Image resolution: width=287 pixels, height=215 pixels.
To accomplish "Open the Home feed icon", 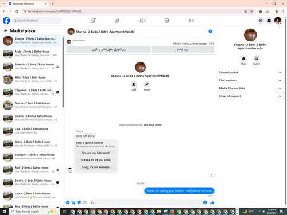I will coord(93,21).
